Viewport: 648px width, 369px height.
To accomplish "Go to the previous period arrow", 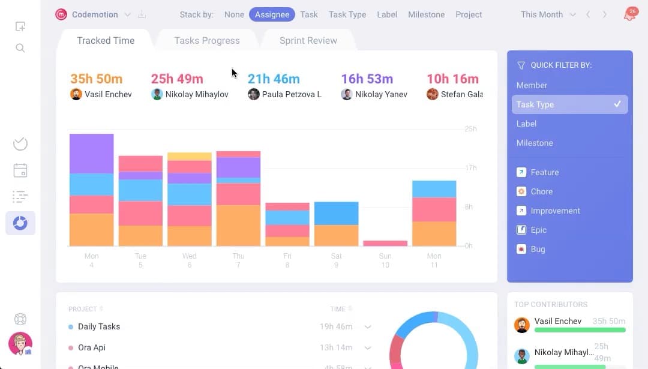I will coord(587,14).
